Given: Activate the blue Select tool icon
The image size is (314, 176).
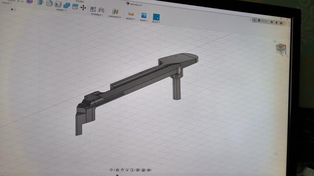Looking at the screenshot, I should pos(156,17).
